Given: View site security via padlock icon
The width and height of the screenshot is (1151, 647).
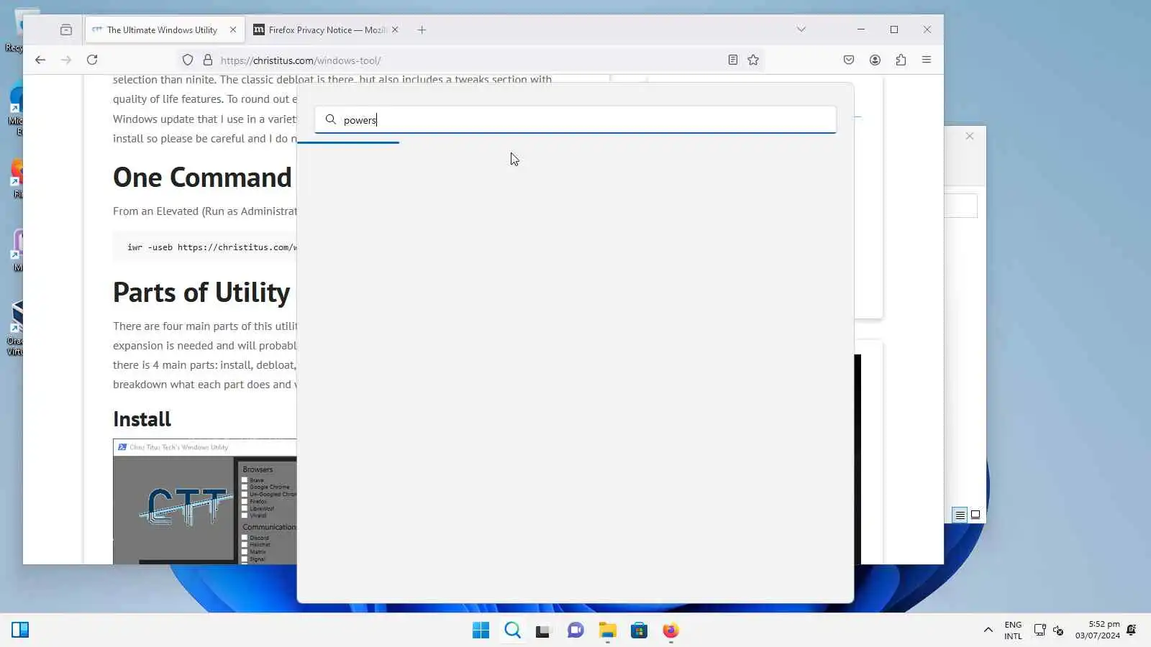Looking at the screenshot, I should 208,60.
